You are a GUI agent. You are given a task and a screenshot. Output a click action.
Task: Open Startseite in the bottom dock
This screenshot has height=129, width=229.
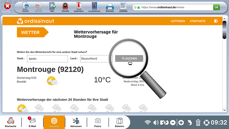coord(11,122)
